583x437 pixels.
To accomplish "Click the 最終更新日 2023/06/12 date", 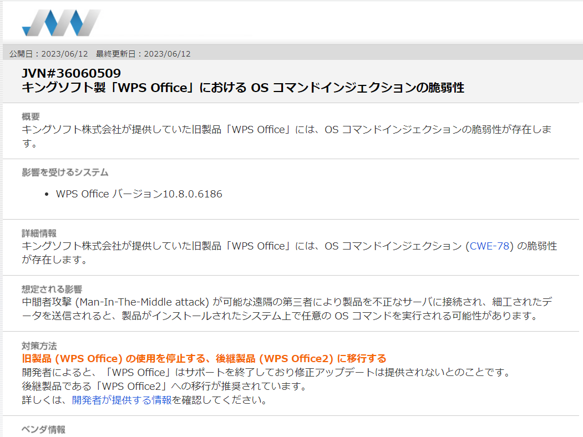I will (x=143, y=54).
